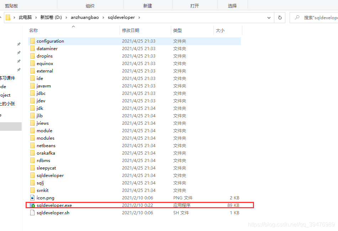Select the sqldeveloper.exe file name
The height and width of the screenshot is (231, 338).
coord(54,205)
